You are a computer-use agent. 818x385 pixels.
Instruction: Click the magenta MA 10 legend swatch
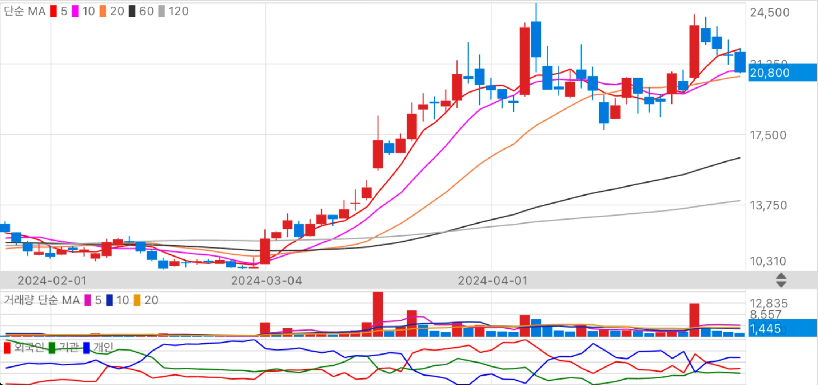(75, 11)
